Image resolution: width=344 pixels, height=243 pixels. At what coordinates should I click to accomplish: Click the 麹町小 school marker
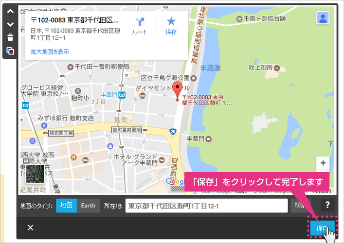point(78,91)
